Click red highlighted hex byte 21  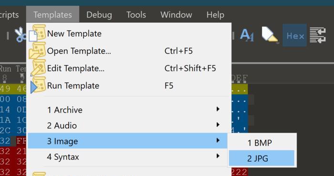point(21,151)
